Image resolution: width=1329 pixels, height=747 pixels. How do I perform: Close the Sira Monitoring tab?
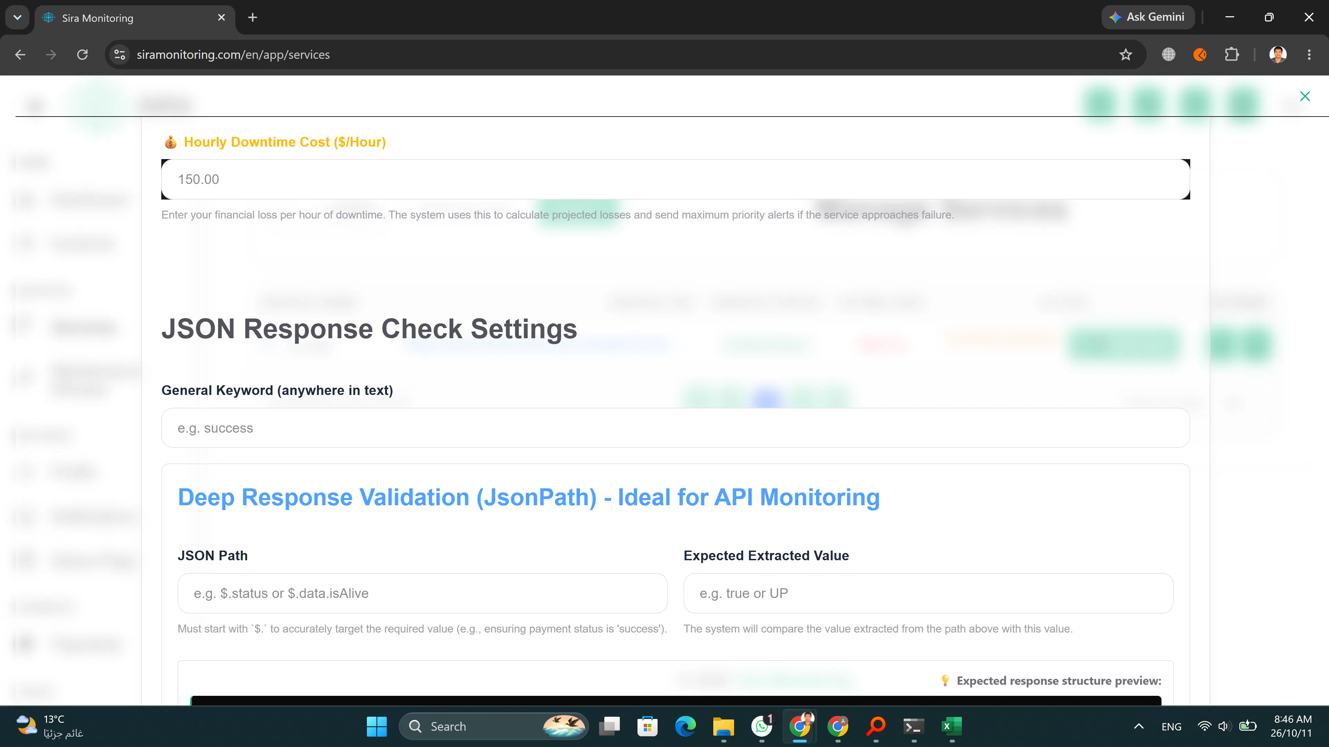[221, 18]
